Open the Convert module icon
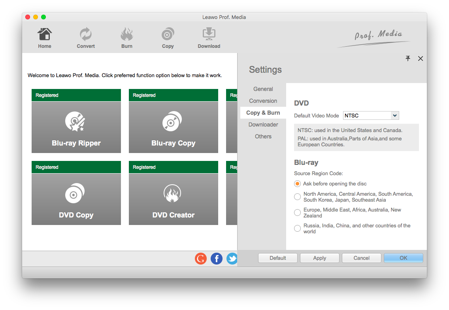This screenshot has width=449, height=310. coord(86,35)
